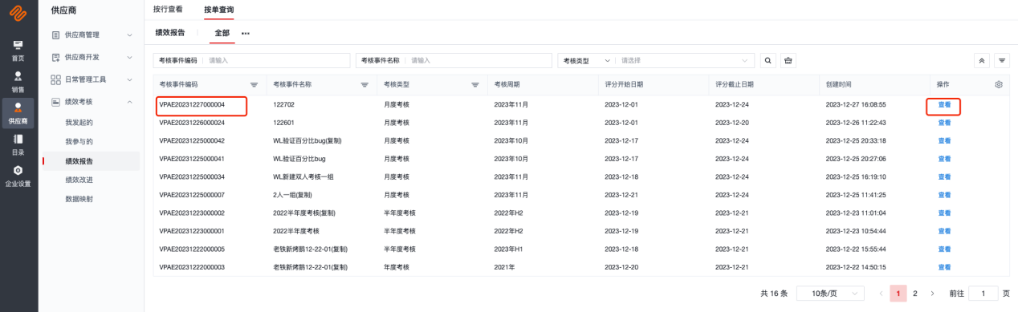The width and height of the screenshot is (1018, 312).
Task: Click 评分开始日期 column header
Action: click(624, 84)
